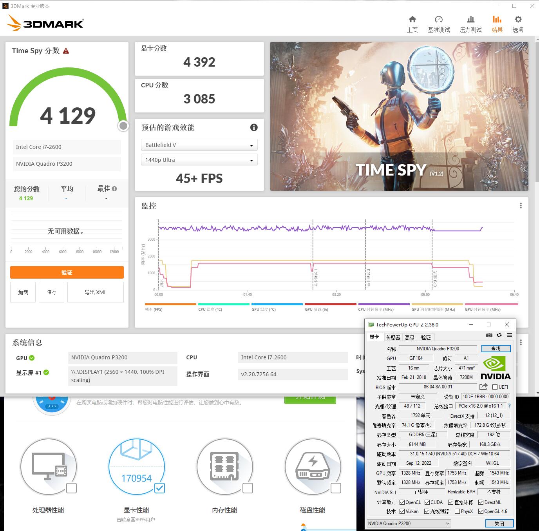
Task: Show info for 预估的游戏效能
Action: (x=254, y=127)
